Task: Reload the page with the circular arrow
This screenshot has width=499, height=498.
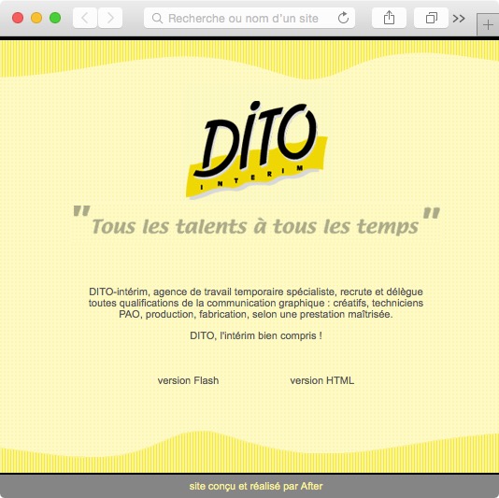Action: click(343, 18)
